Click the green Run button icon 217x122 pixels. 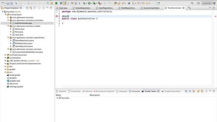(x=89, y=3)
